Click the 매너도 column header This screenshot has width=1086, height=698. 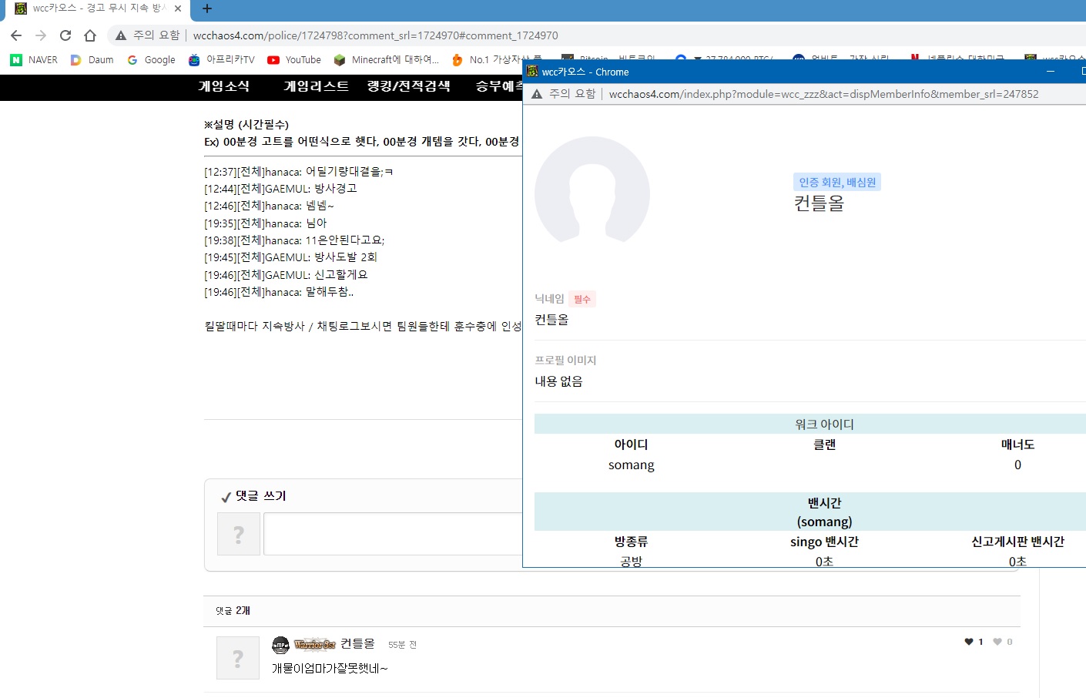click(1017, 445)
